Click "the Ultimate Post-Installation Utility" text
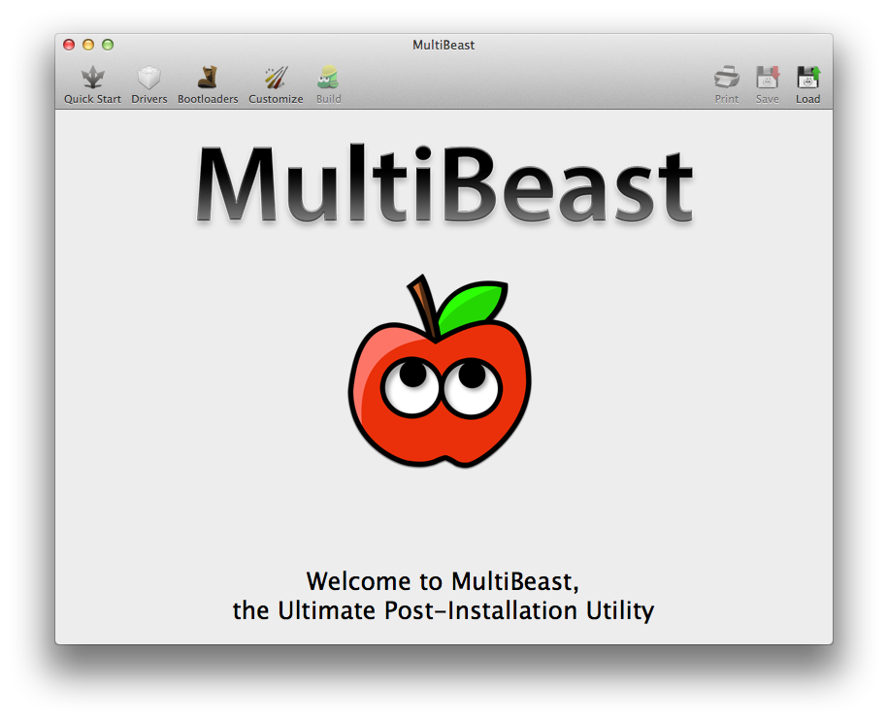 point(443,611)
